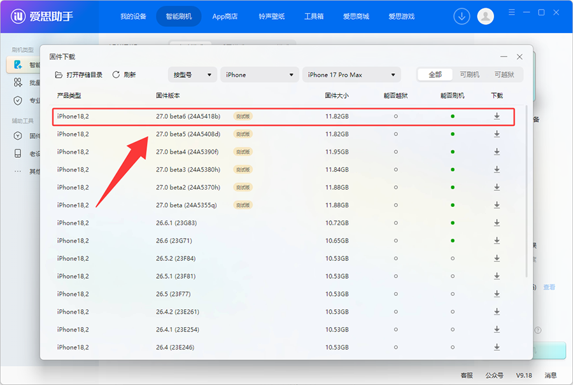Open 智能刷机 in top navigation
Screen dimensions: 573x385
[179, 17]
